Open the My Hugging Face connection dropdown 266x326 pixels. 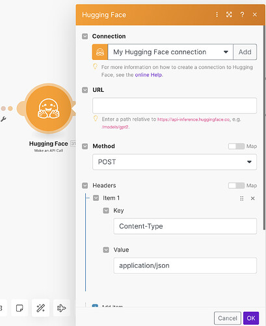tap(170, 52)
